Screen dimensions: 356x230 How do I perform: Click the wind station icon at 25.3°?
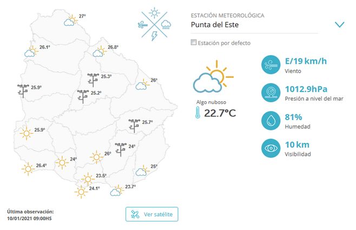pyautogui.click(x=93, y=80)
